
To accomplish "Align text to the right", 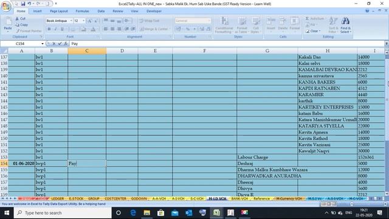I will (119, 29).
